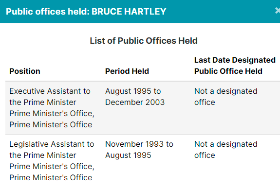Select 'Executive Assistant to' position text
Viewport: 280px width, 189px height.
tap(50, 91)
